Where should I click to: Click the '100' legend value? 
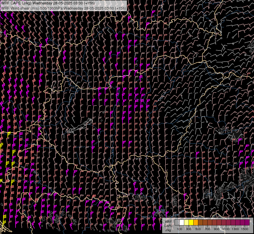click(x=179, y=229)
